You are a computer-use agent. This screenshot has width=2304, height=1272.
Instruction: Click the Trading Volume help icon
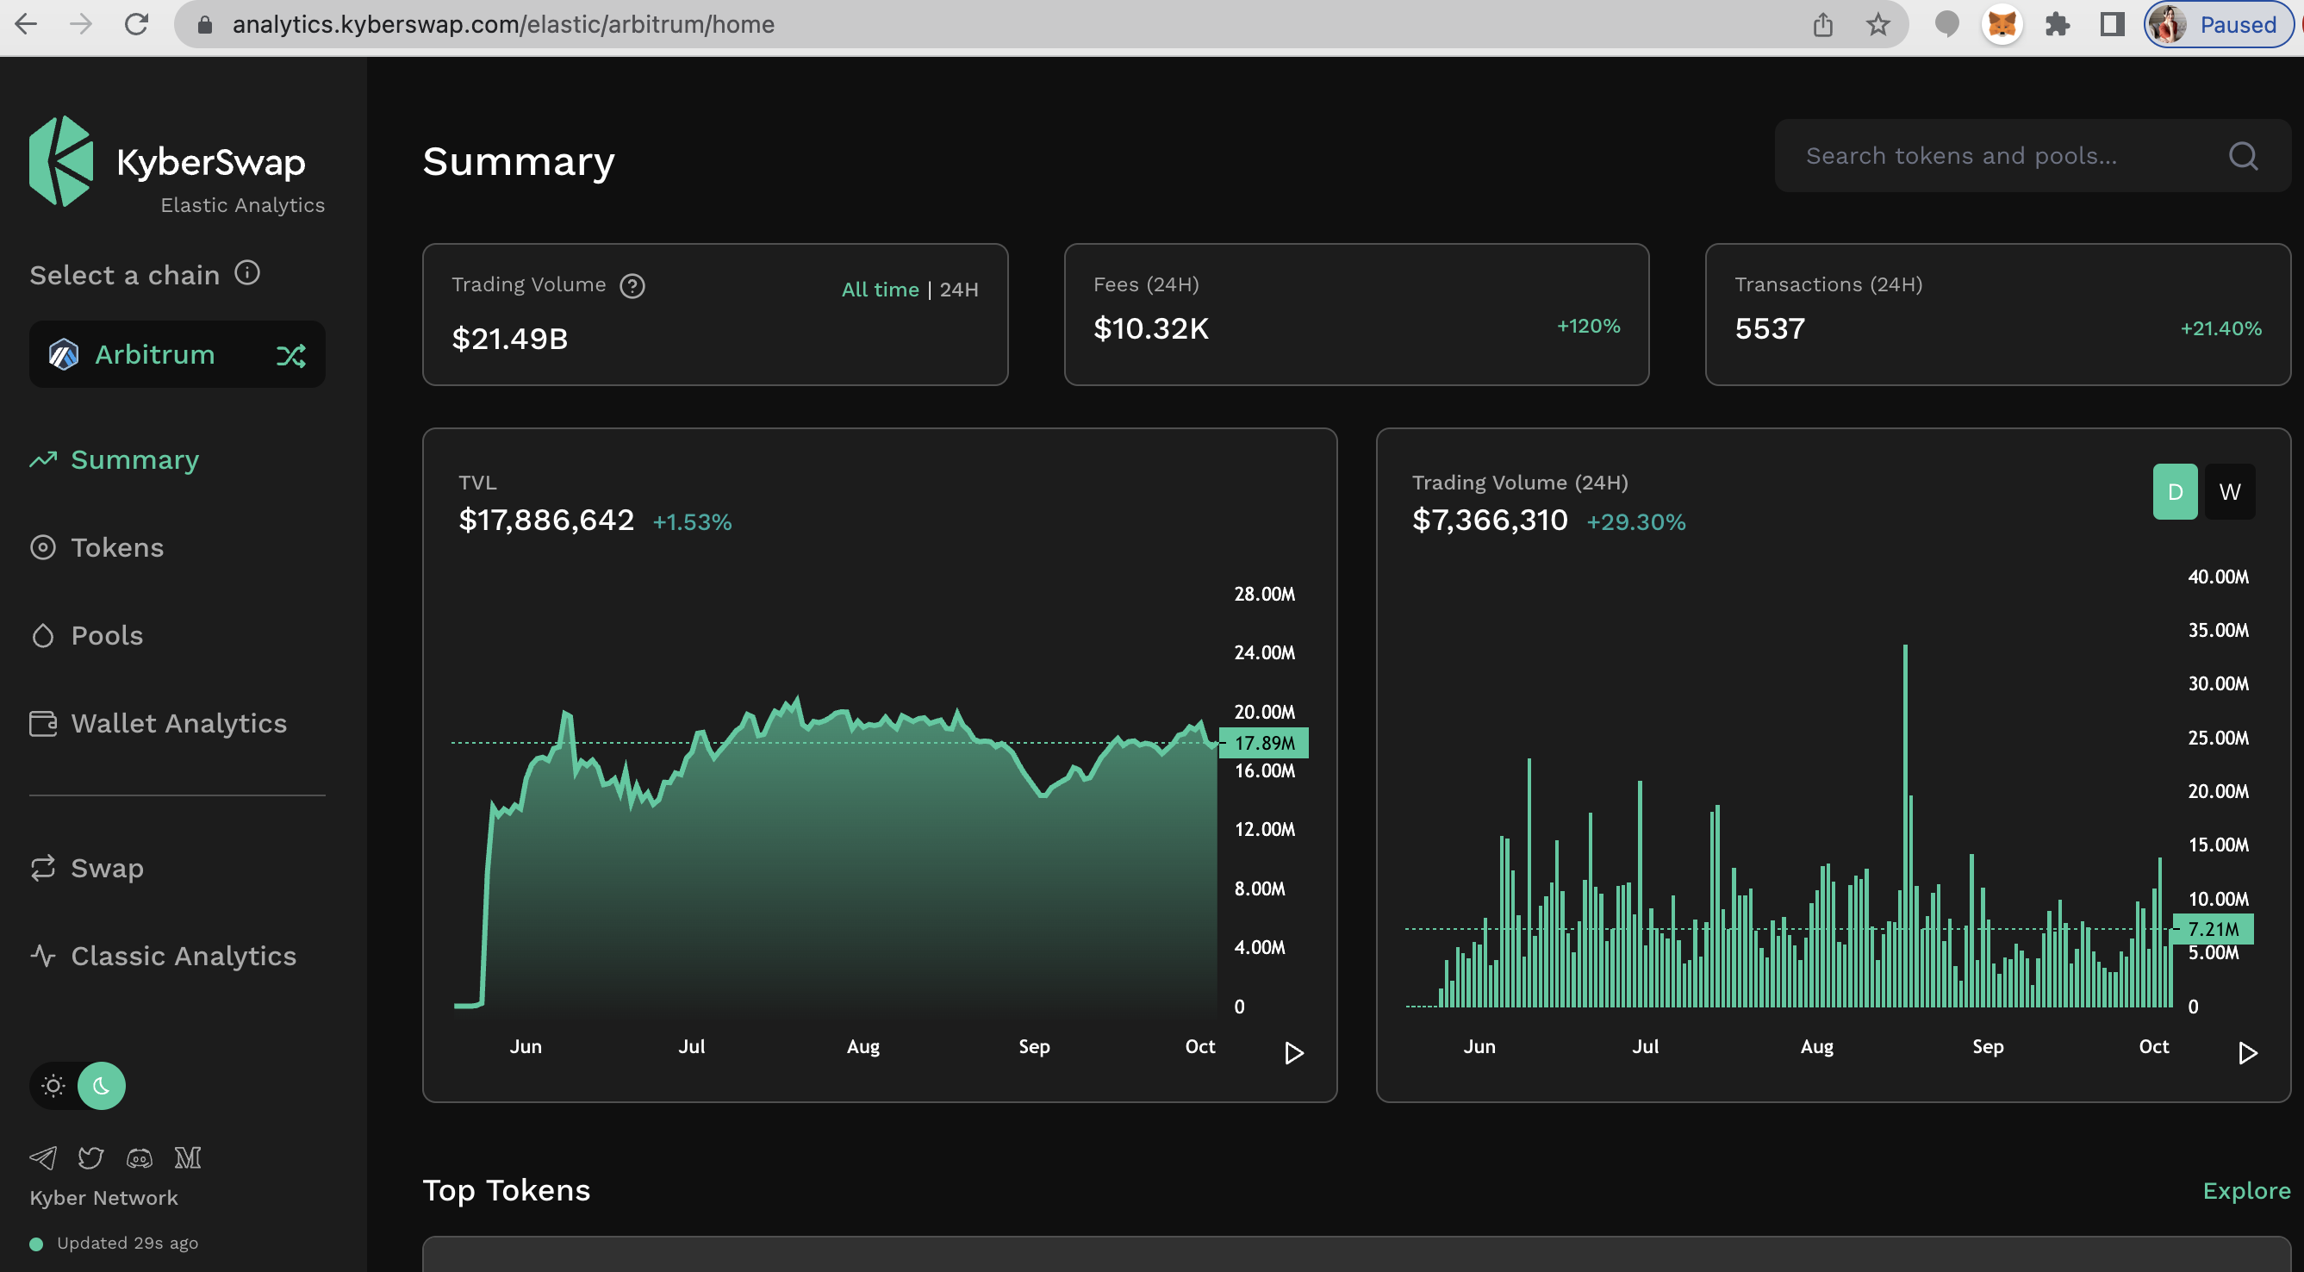coord(632,285)
